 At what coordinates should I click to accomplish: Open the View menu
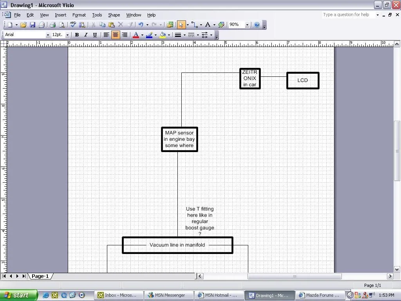[44, 15]
